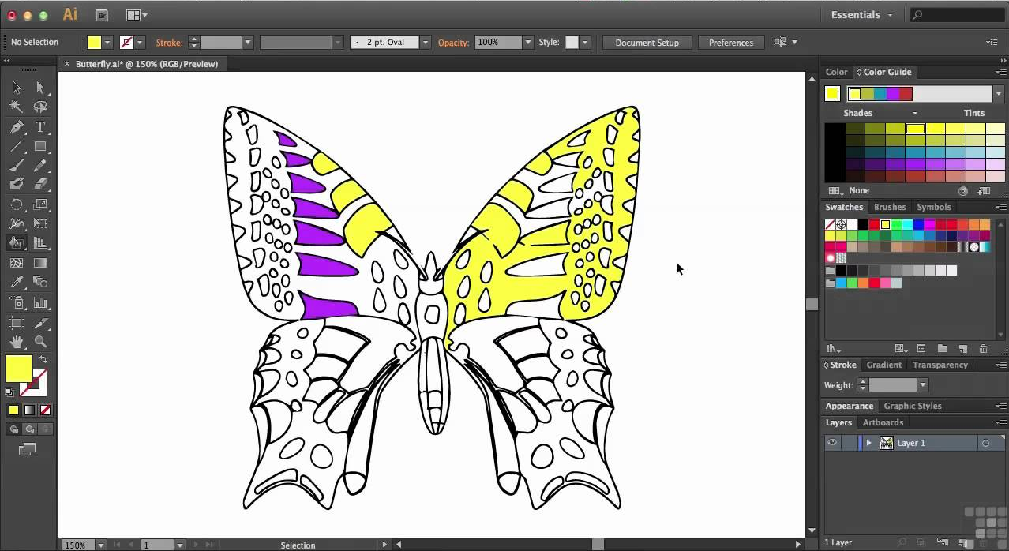Click Layer 1 target circle

point(985,444)
